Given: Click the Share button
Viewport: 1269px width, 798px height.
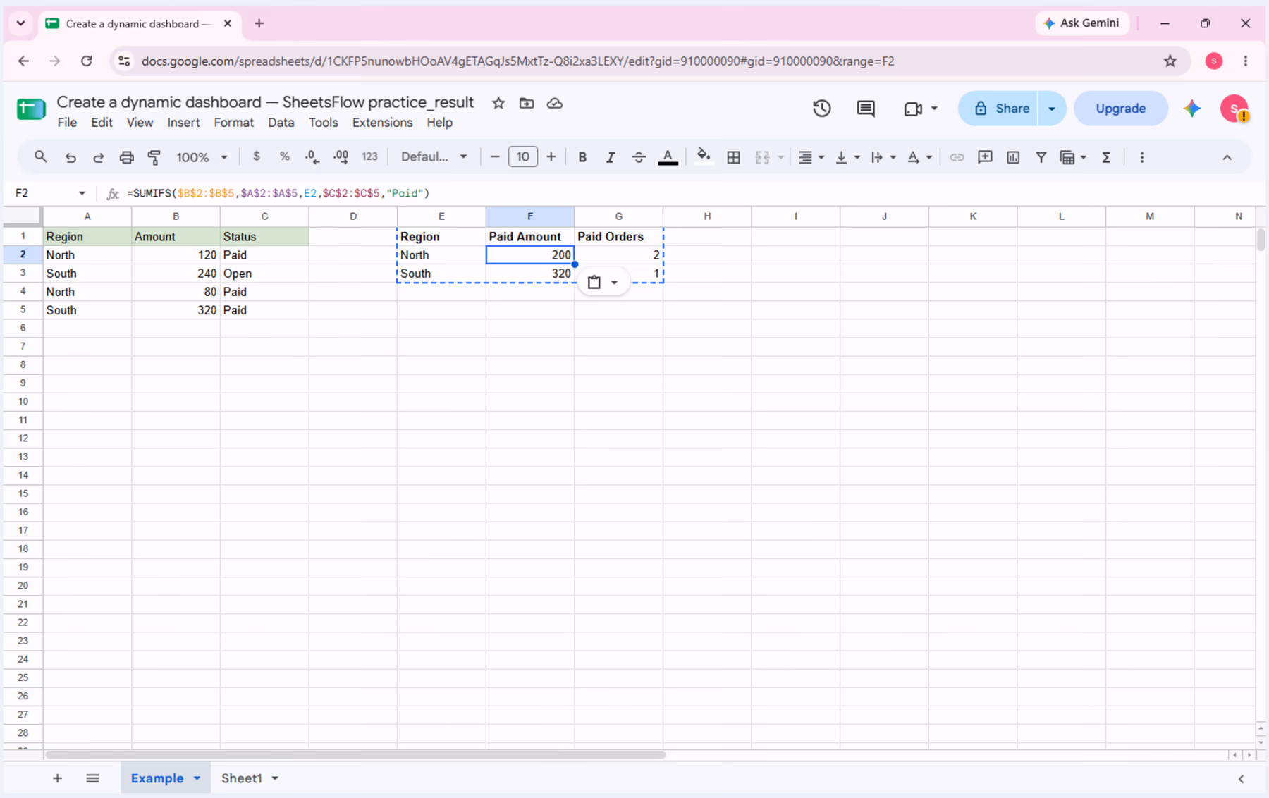Looking at the screenshot, I should (x=999, y=109).
